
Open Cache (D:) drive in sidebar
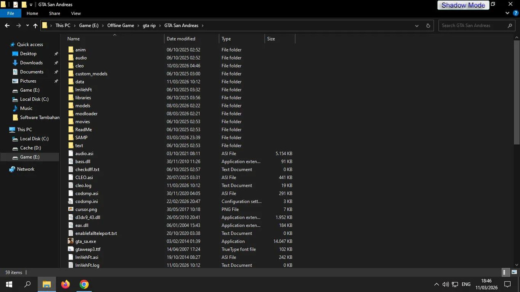point(30,148)
